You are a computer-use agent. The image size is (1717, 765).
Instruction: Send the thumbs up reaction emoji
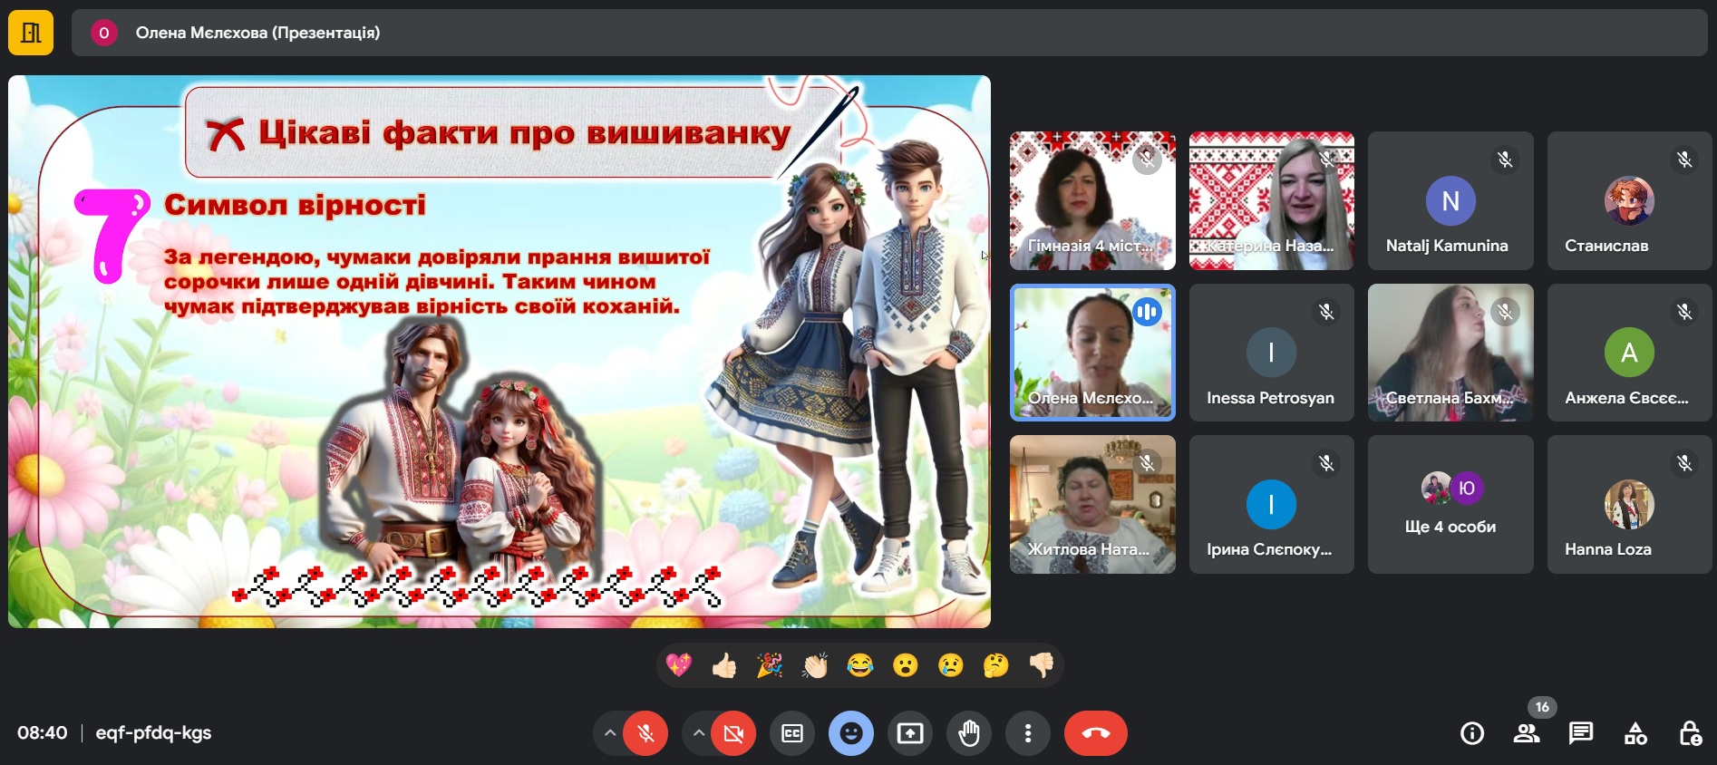pos(724,666)
